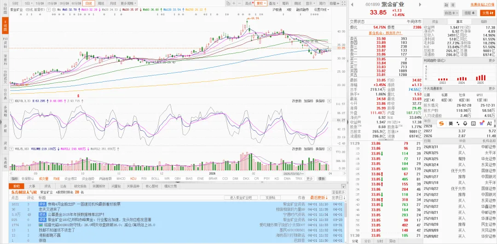Screen dimensions: 497x244
Task: Open the 分时图 sidebar view
Action: coord(5,10)
